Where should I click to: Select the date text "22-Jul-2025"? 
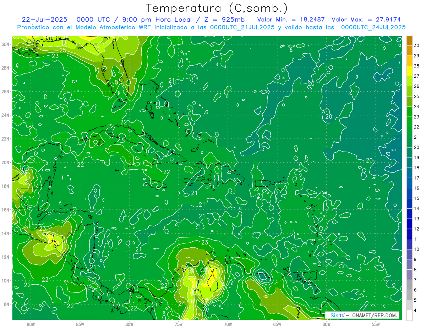pos(44,20)
